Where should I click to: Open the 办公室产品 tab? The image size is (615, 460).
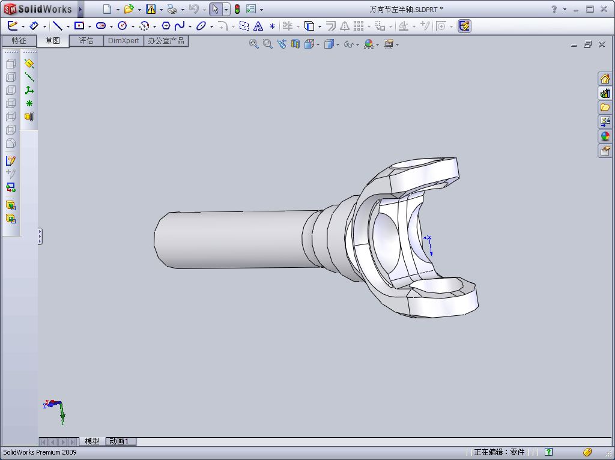tap(166, 40)
